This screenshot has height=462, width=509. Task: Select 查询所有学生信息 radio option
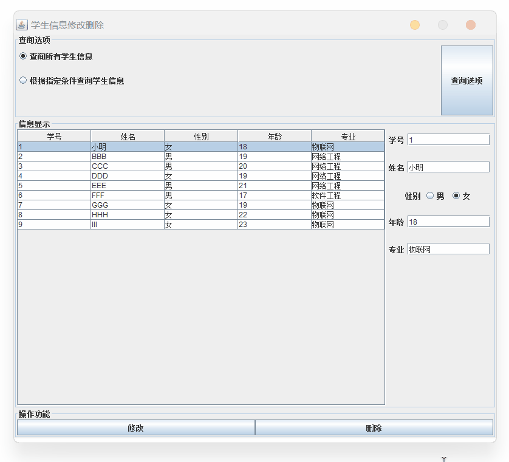pos(56,56)
